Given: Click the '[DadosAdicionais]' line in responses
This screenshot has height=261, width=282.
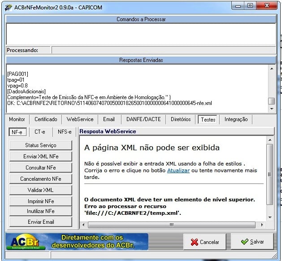Looking at the screenshot, I should click(26, 91).
